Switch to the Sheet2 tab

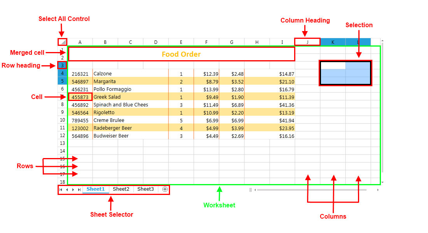[x=121, y=189]
